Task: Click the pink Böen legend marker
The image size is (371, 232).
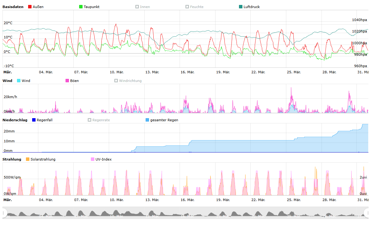Action: (x=67, y=81)
